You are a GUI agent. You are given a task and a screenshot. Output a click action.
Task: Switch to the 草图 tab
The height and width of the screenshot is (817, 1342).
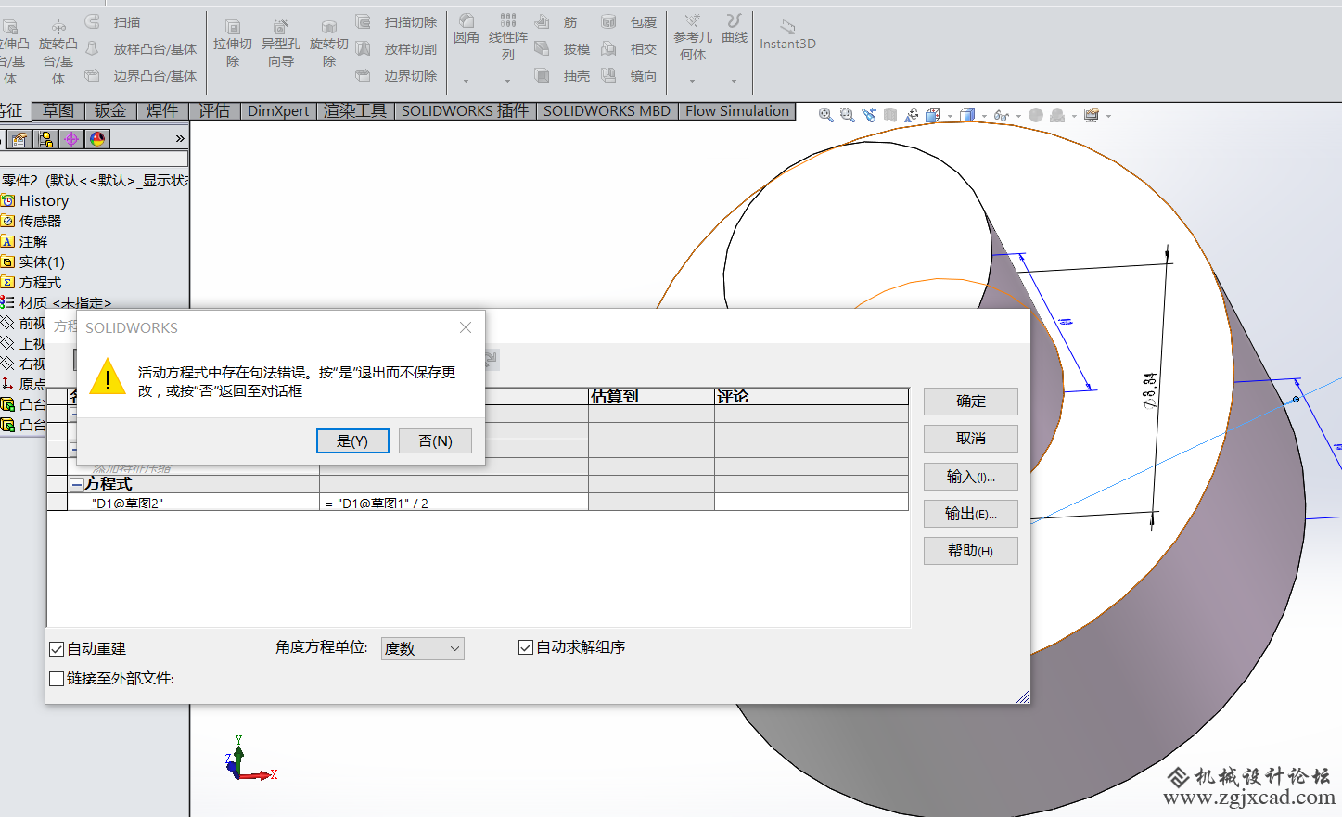[58, 111]
